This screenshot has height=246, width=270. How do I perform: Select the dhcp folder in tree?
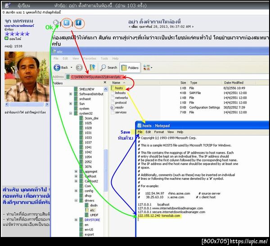click(x=86, y=196)
